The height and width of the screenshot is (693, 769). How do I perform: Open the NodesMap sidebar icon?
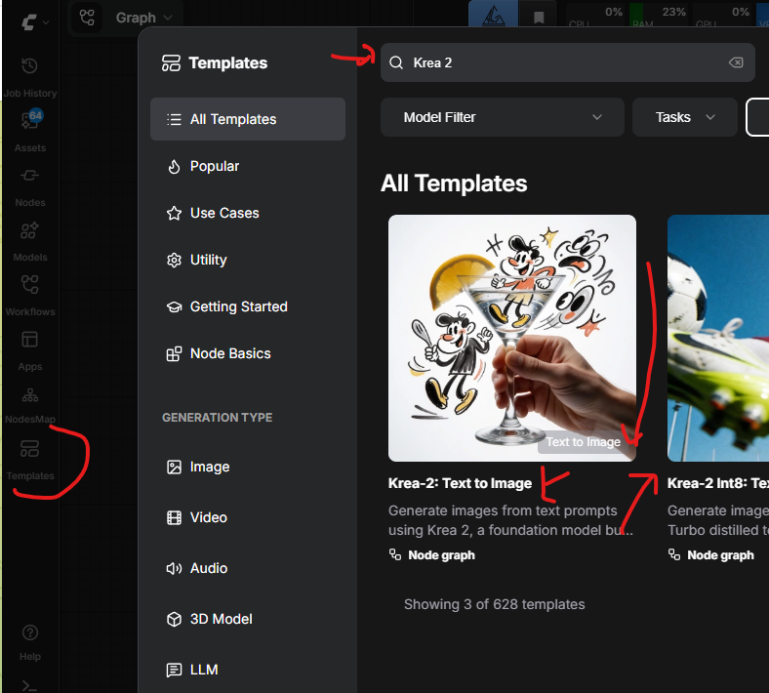30,394
